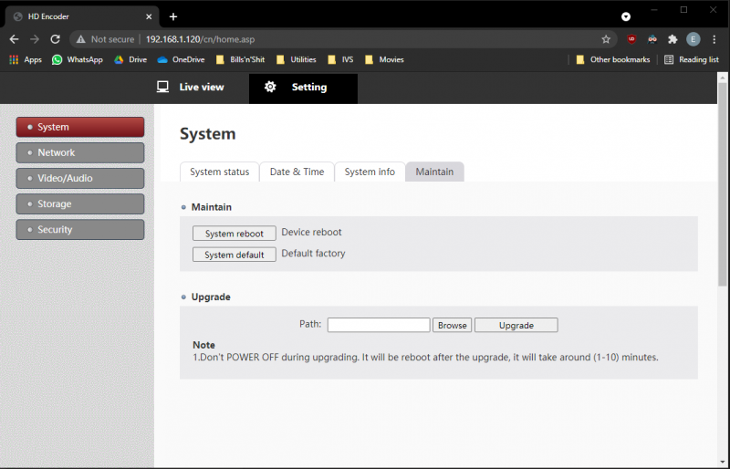Open the uBlock Origin extension icon
730x469 pixels.
pyautogui.click(x=631, y=39)
